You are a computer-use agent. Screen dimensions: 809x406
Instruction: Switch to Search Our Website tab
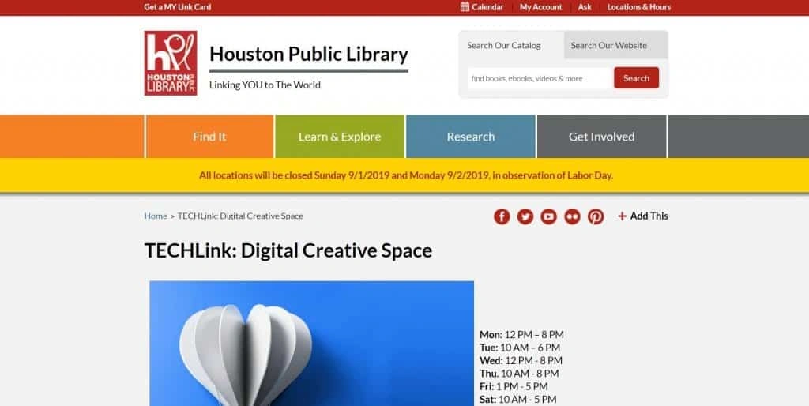point(616,45)
